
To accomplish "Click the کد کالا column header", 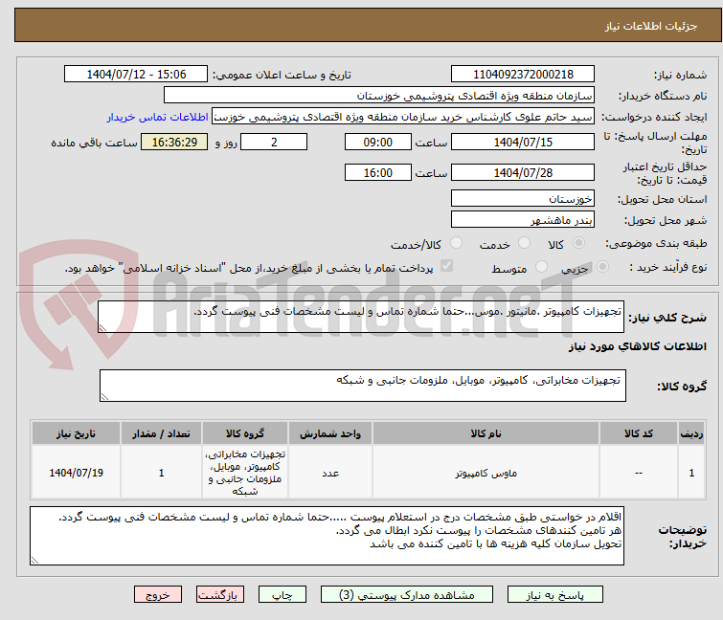I will (x=639, y=433).
